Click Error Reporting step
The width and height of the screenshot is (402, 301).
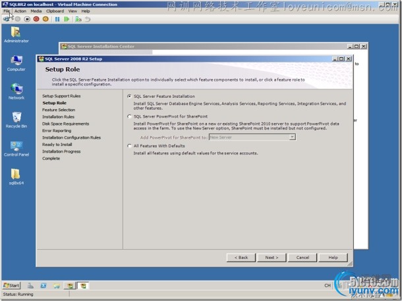[x=57, y=131]
